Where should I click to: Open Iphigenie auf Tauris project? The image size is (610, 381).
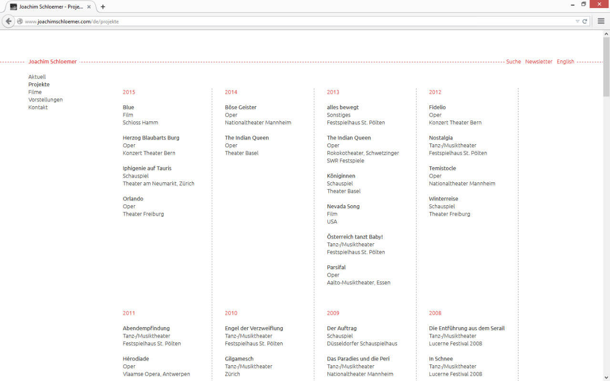[x=147, y=168]
